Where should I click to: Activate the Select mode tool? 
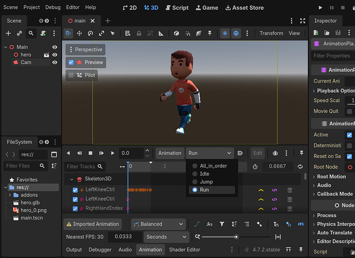click(113, 34)
